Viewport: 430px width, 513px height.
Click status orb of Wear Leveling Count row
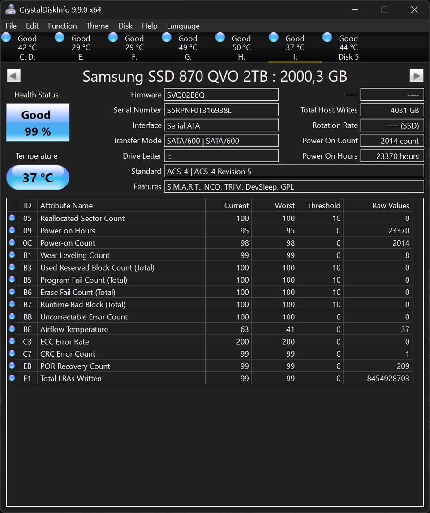12,254
